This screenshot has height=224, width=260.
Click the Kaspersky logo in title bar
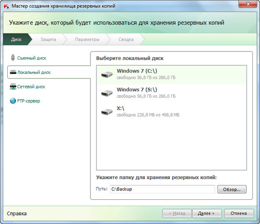pyautogui.click(x=6, y=6)
